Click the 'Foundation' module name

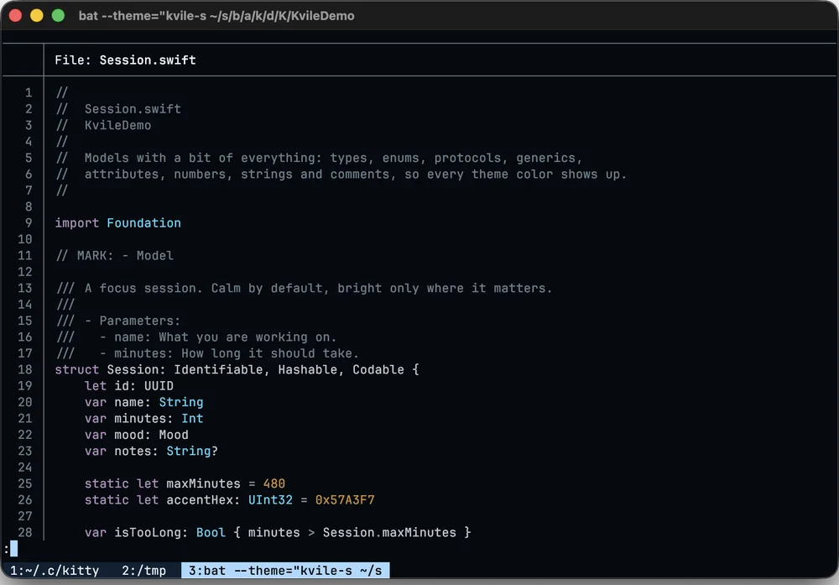(x=144, y=223)
